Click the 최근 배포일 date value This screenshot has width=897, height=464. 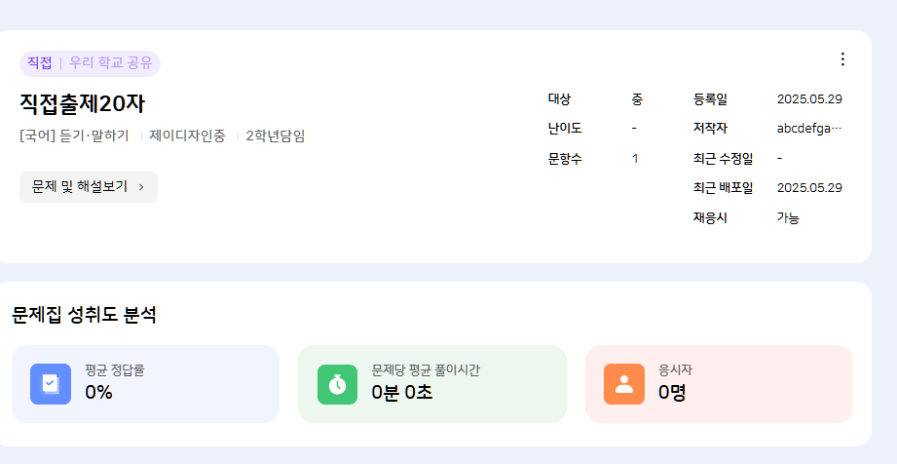pos(809,187)
